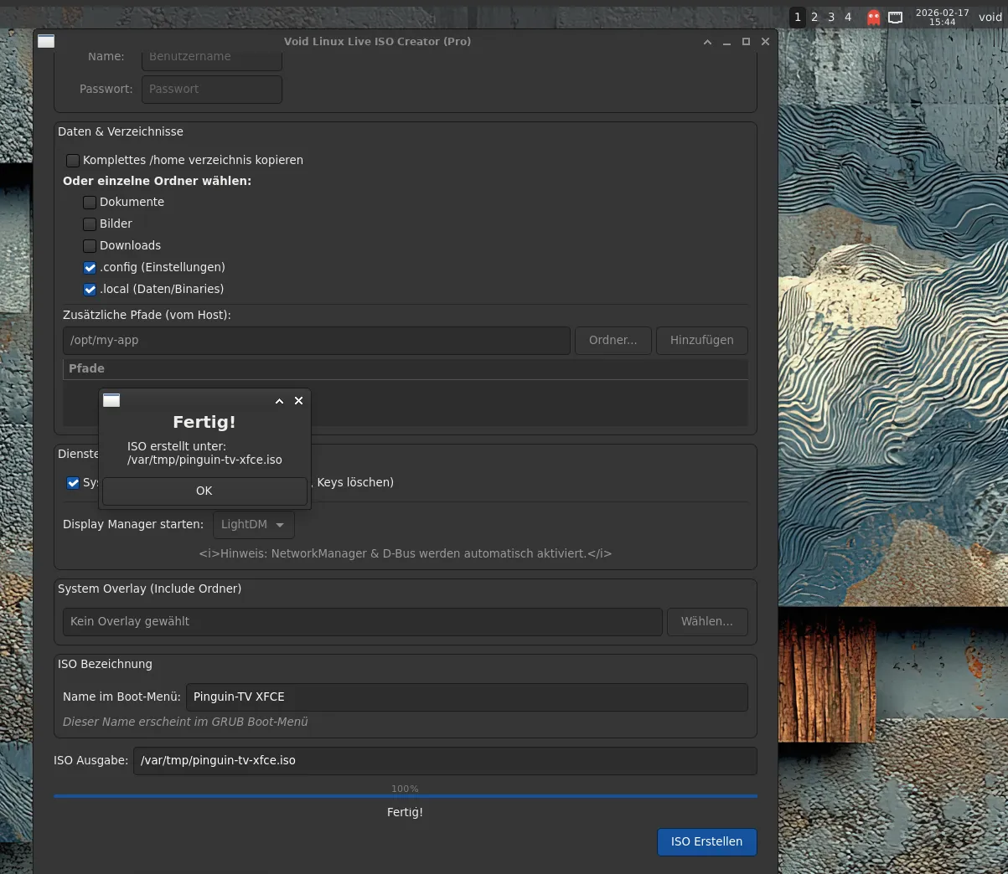This screenshot has height=874, width=1008.
Task: Enable Komplettes /home verzeichnis kopieren checkbox
Action: tap(73, 161)
